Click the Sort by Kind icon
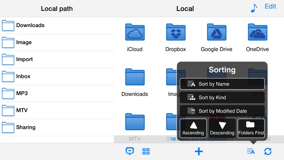This screenshot has width=284, height=160. (x=191, y=98)
